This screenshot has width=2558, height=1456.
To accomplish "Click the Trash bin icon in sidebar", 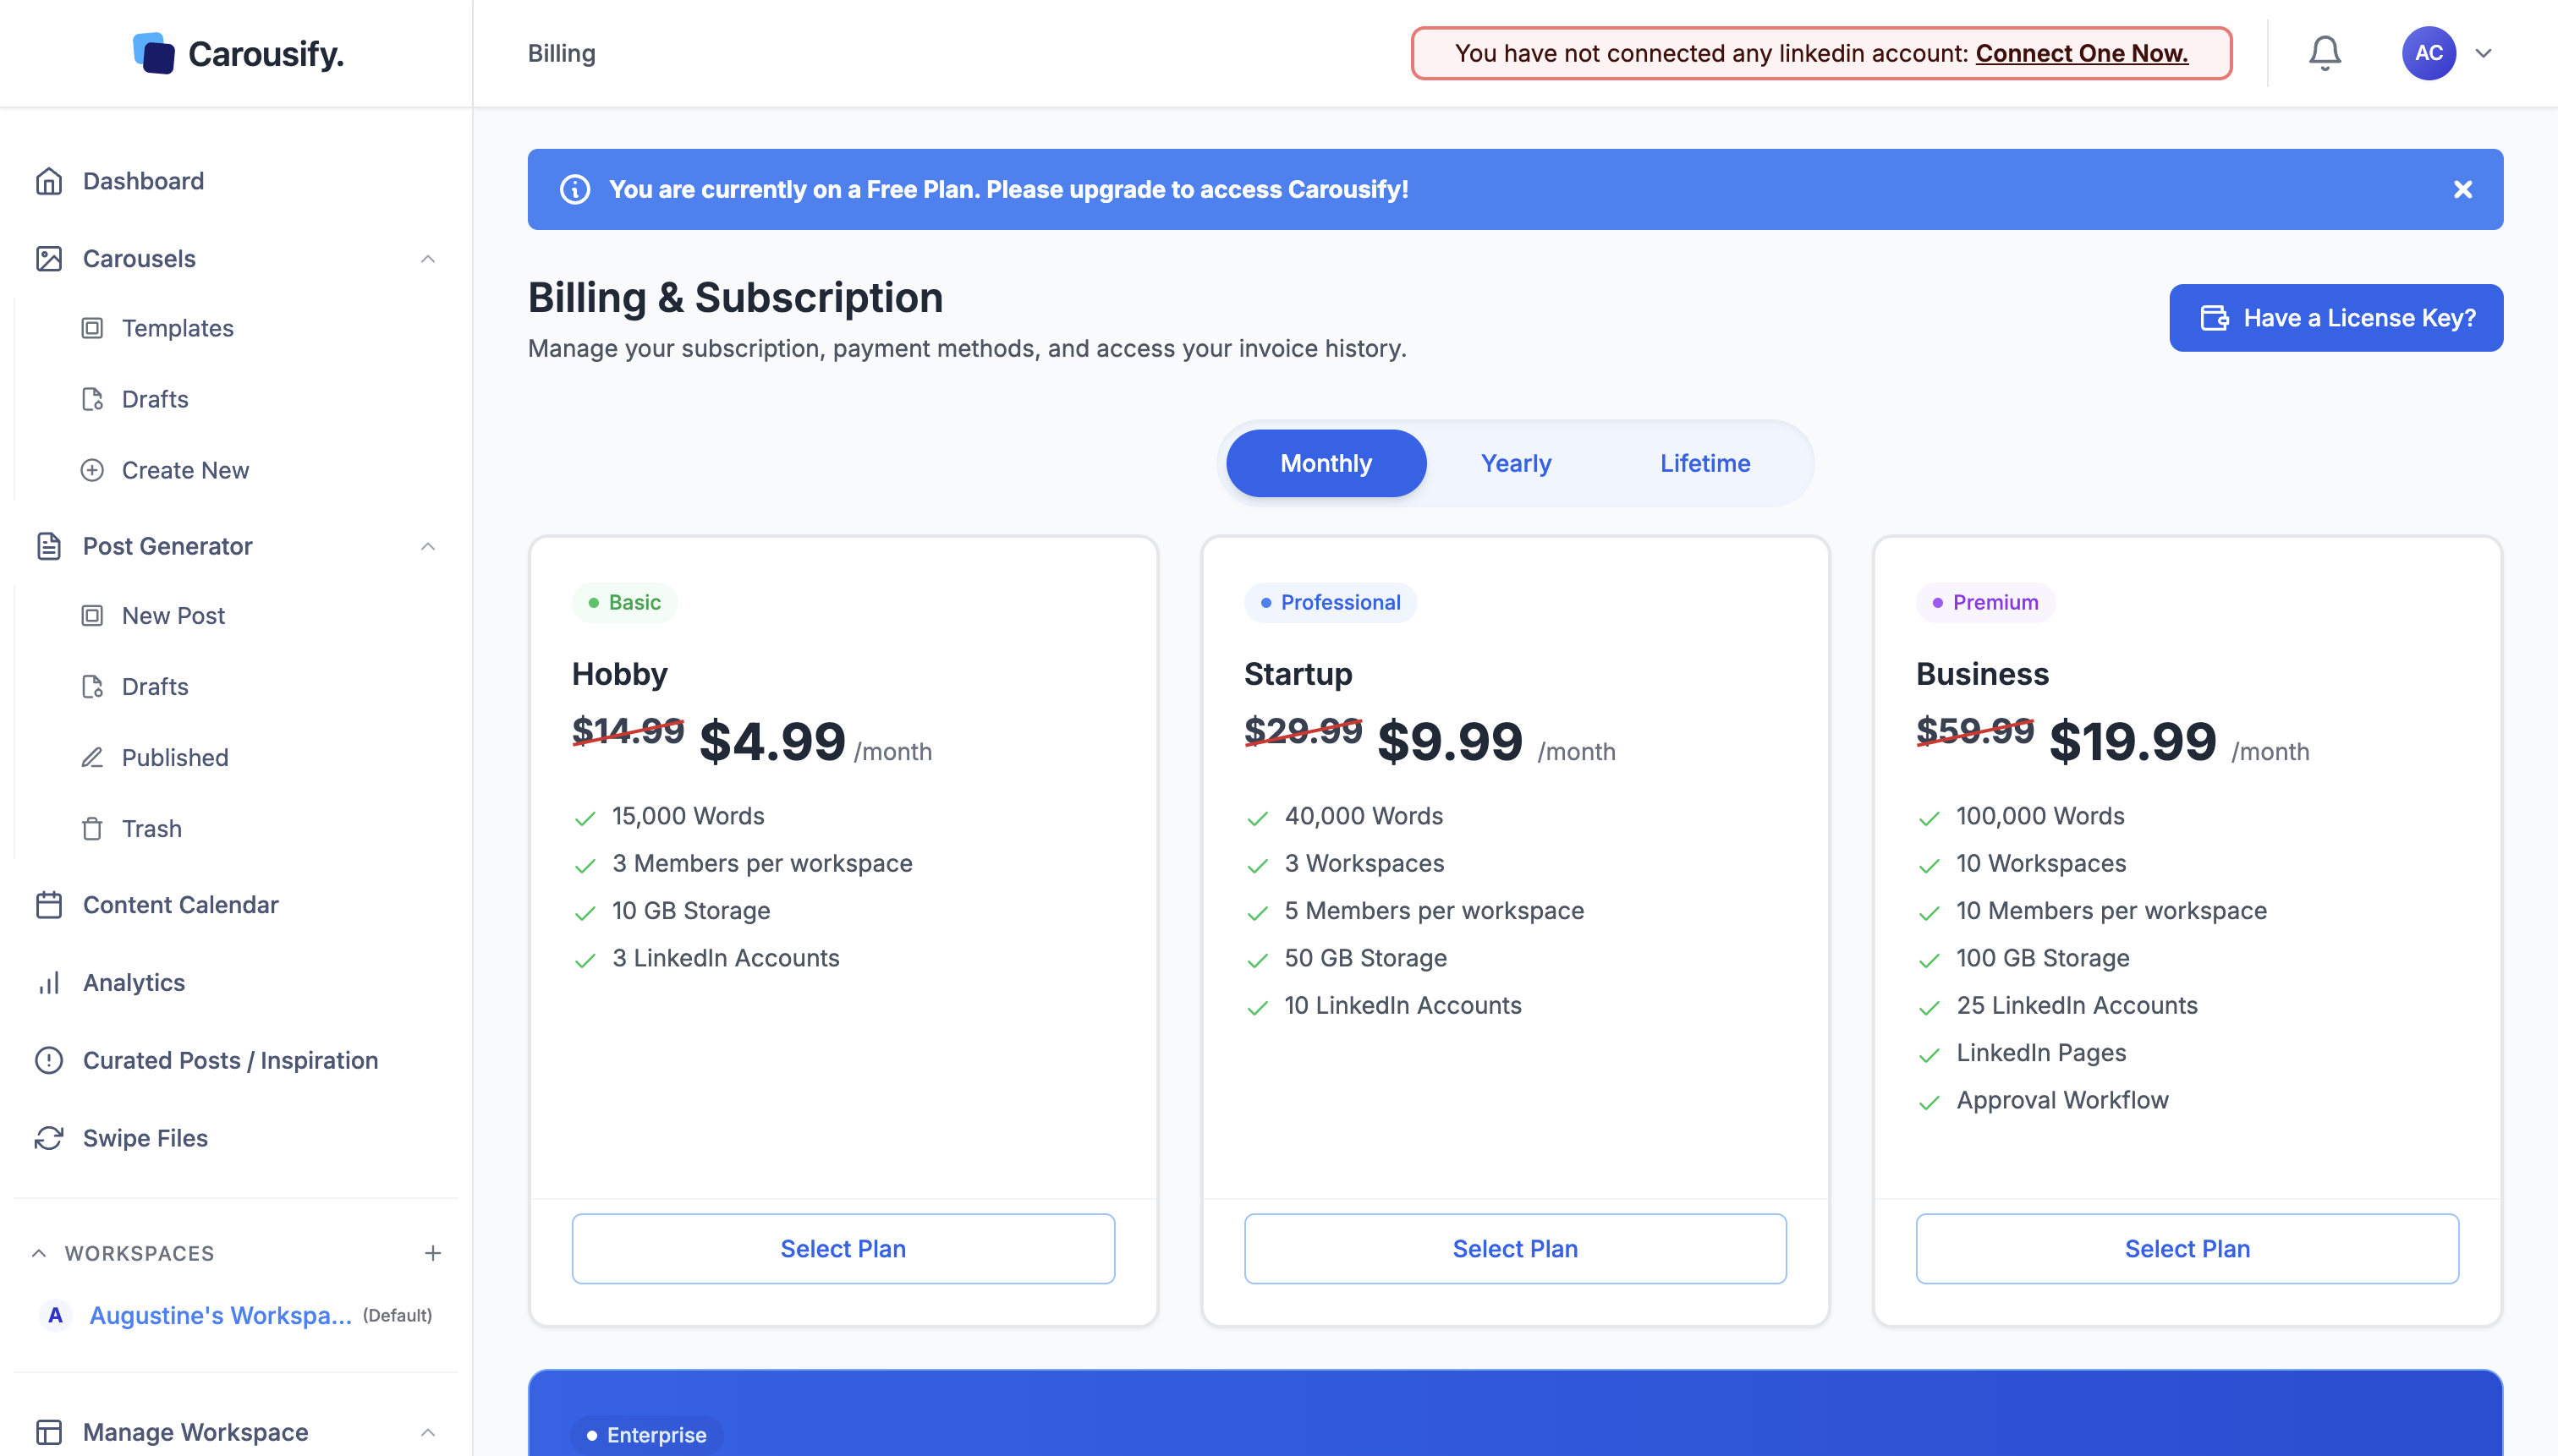I will (x=92, y=829).
